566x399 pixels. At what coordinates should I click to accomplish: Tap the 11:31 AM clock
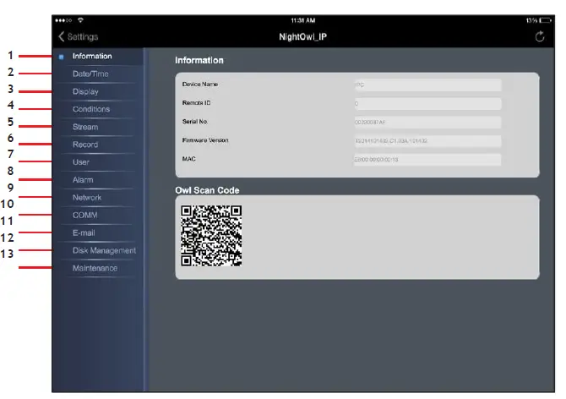click(x=303, y=20)
